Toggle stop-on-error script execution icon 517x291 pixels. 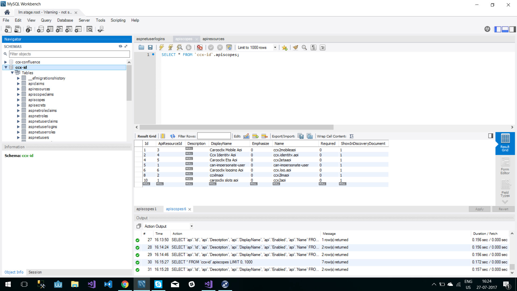pyautogui.click(x=200, y=47)
